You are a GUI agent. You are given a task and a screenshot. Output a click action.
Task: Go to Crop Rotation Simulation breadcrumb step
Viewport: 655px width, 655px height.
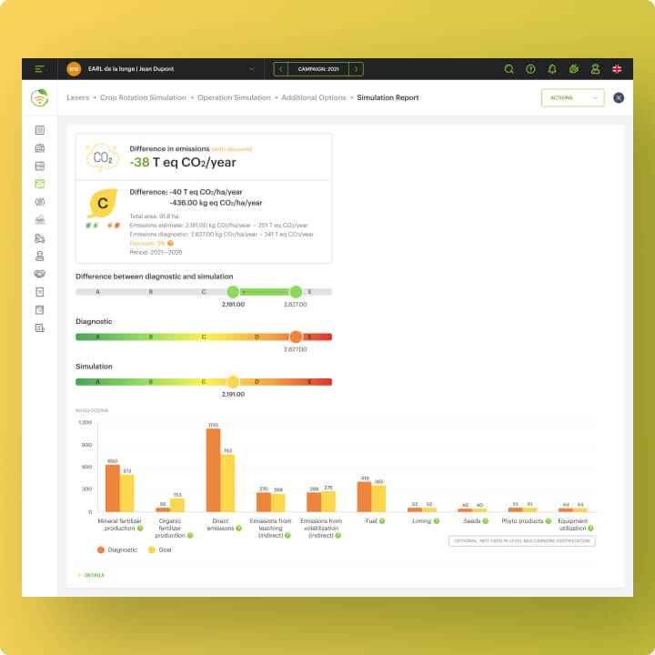(143, 97)
